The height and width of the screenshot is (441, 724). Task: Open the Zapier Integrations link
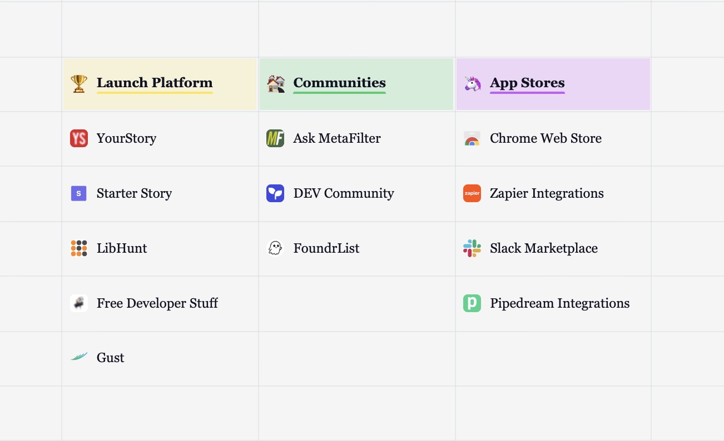[547, 193]
